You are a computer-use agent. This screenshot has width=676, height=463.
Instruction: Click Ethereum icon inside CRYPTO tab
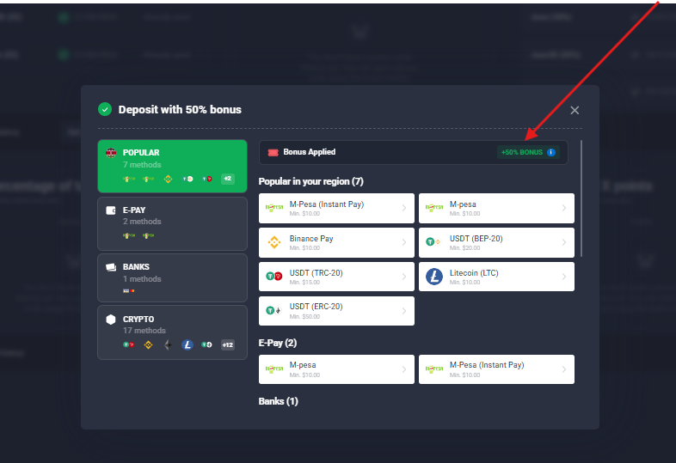point(168,344)
